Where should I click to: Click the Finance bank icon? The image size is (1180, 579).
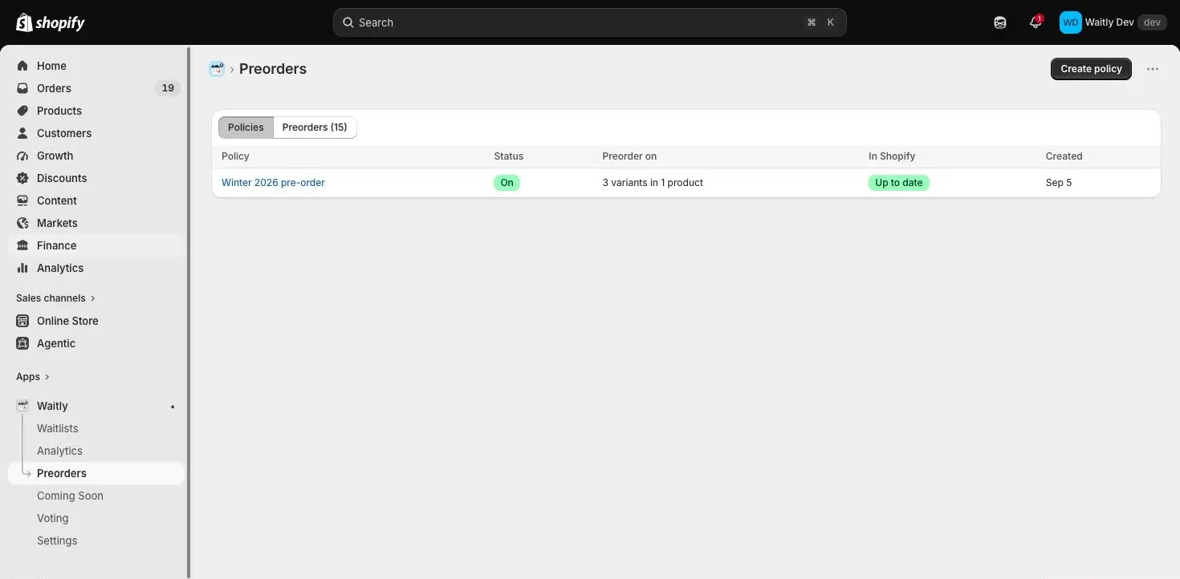[22, 245]
